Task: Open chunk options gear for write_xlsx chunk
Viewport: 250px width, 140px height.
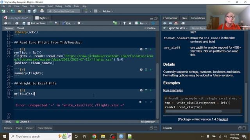Action: pyautogui.click(x=141, y=90)
